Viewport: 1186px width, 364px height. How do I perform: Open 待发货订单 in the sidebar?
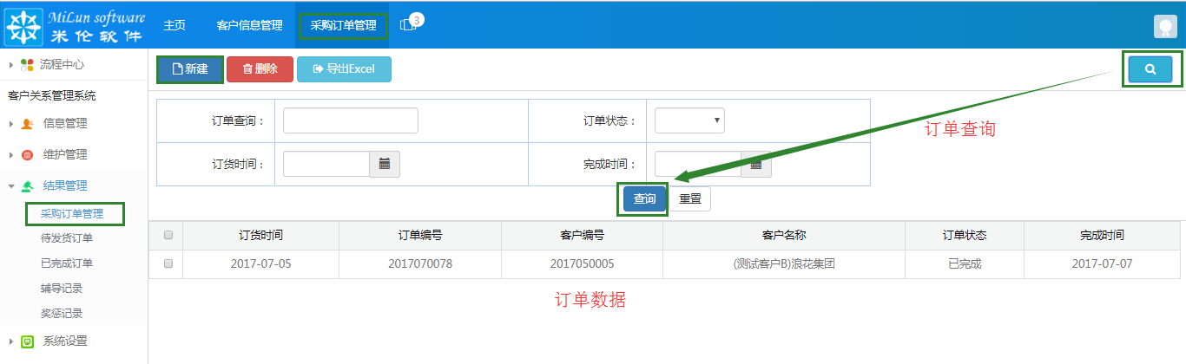point(67,238)
